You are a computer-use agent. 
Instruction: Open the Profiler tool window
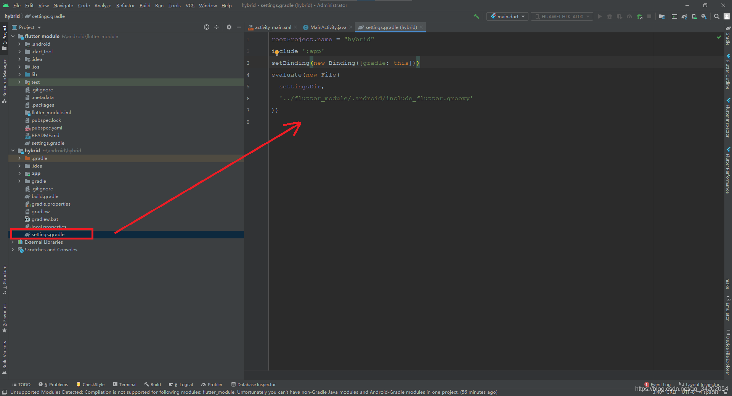212,384
